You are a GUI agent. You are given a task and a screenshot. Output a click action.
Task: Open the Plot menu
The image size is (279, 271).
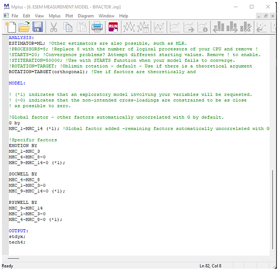point(69,16)
